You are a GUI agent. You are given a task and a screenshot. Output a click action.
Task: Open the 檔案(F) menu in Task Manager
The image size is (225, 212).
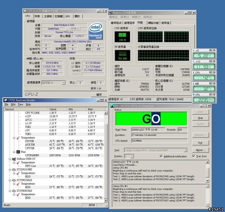coord(114,17)
